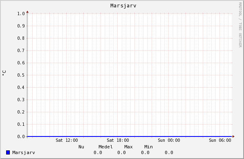The image size is (244, 159).
Task: Click the red arrow at end of x-axis
Action: point(233,136)
